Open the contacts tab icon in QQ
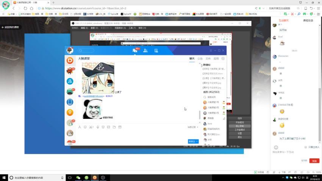322x181 pixels. (145, 50)
